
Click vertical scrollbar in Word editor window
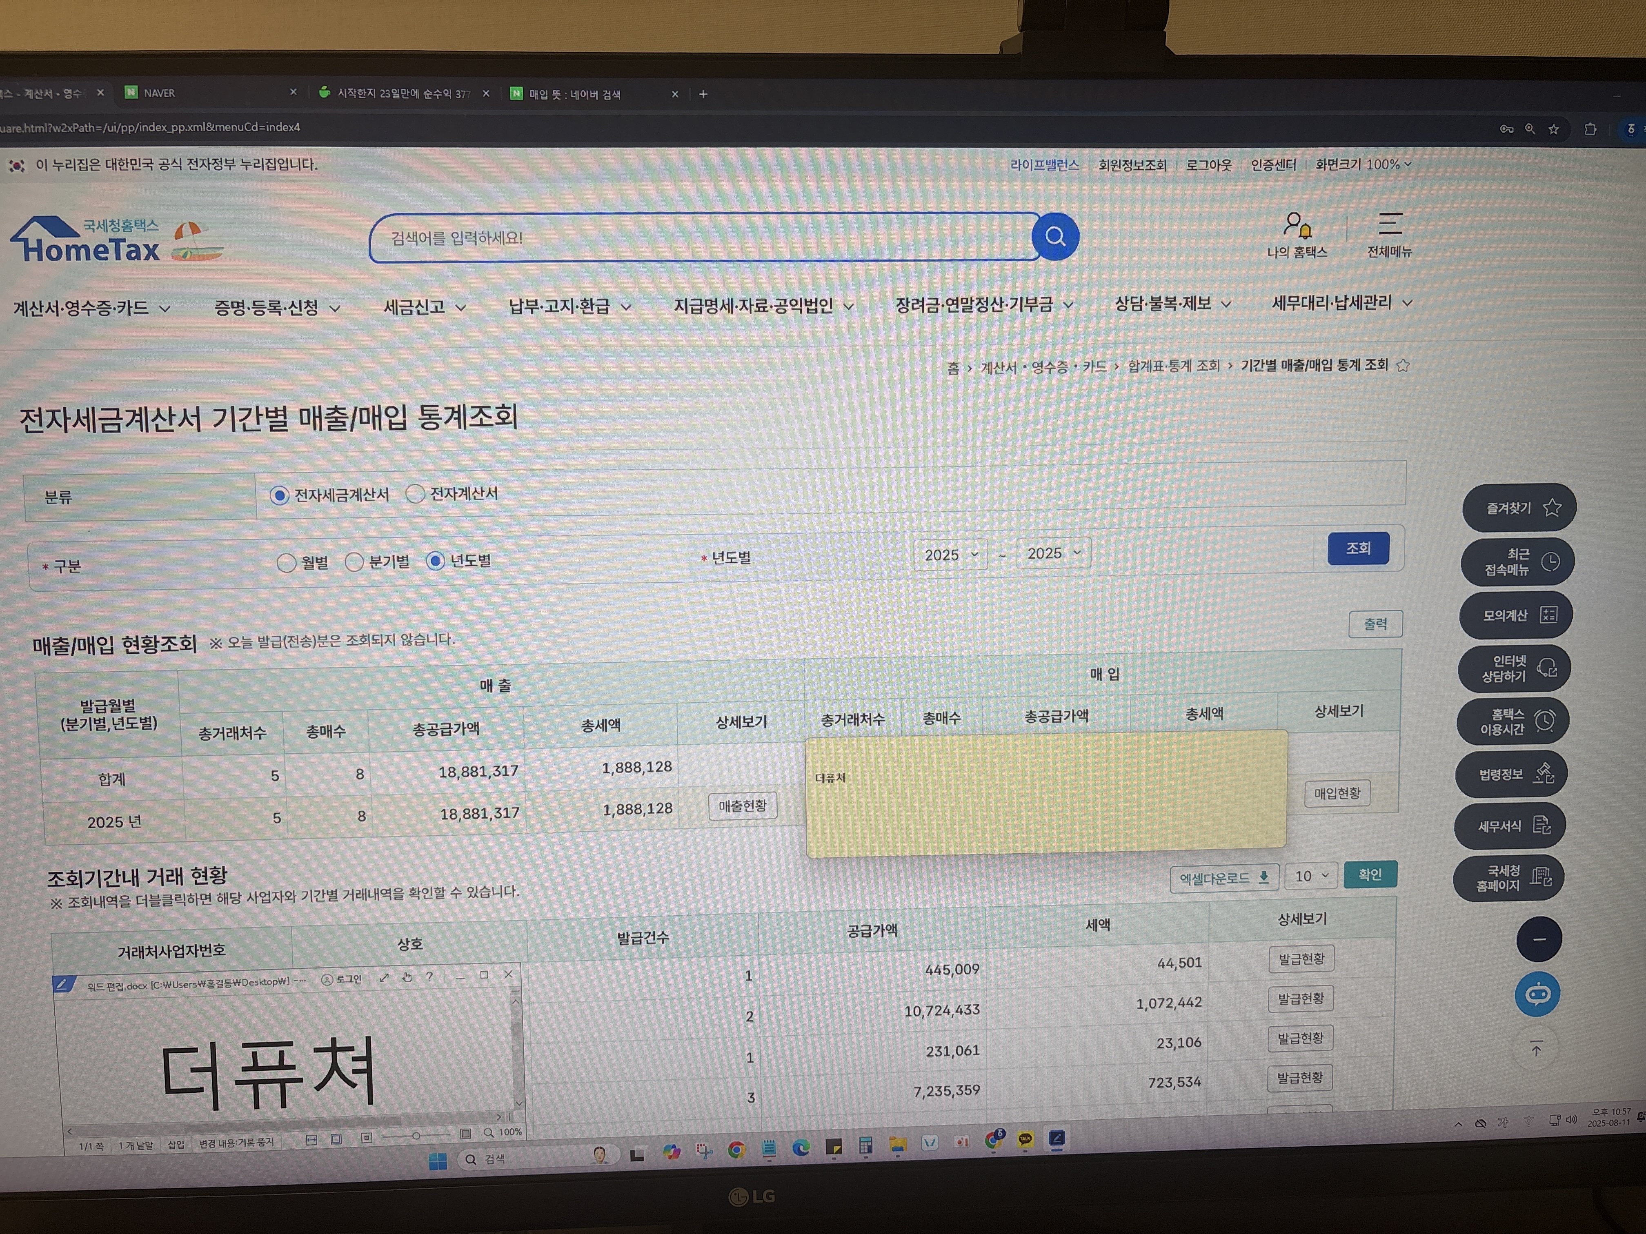pyautogui.click(x=518, y=1052)
